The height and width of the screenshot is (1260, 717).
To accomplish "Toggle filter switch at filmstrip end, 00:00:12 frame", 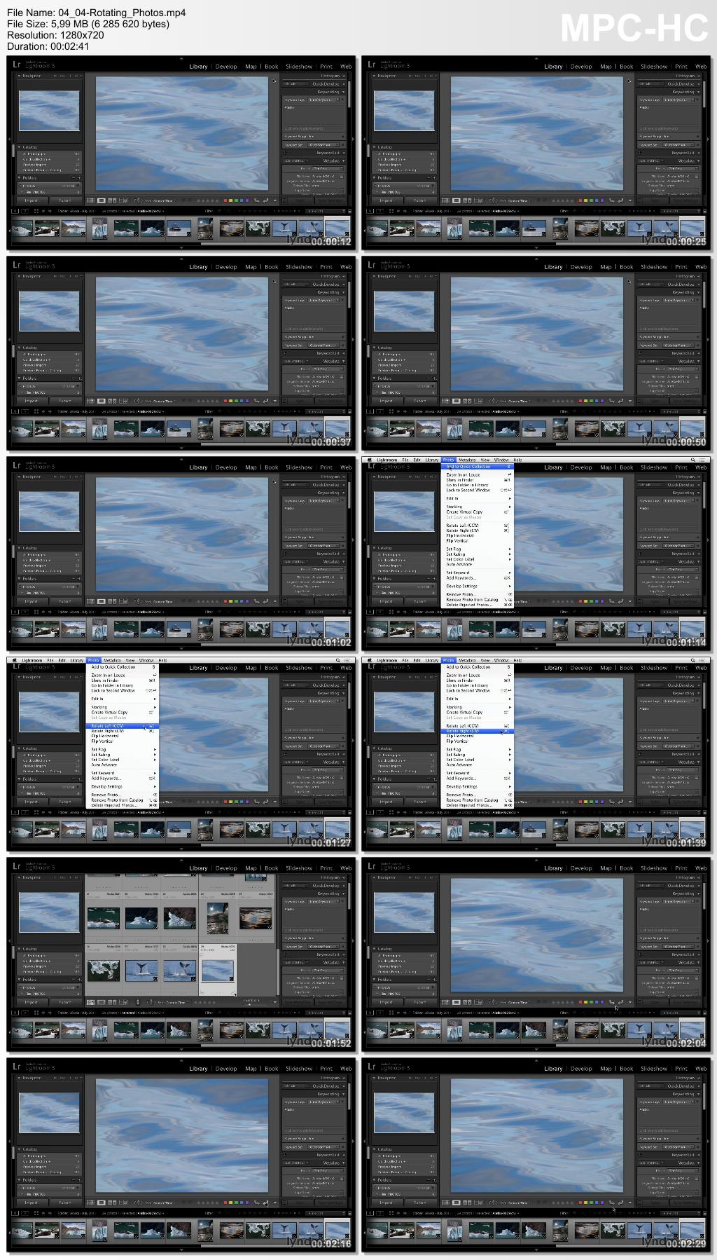I will tap(349, 210).
